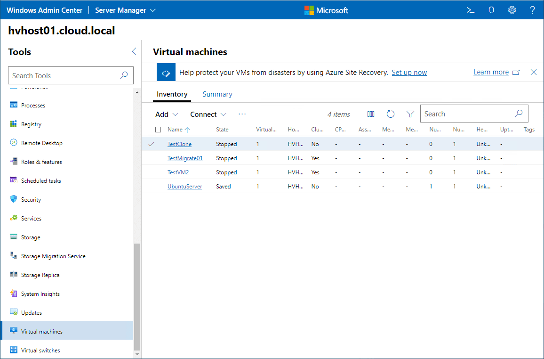Deselect the TestClone row checkmark
544x359 pixels.
point(151,144)
